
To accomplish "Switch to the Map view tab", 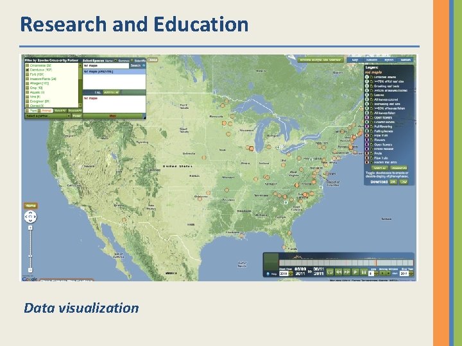I will pyautogui.click(x=355, y=60).
